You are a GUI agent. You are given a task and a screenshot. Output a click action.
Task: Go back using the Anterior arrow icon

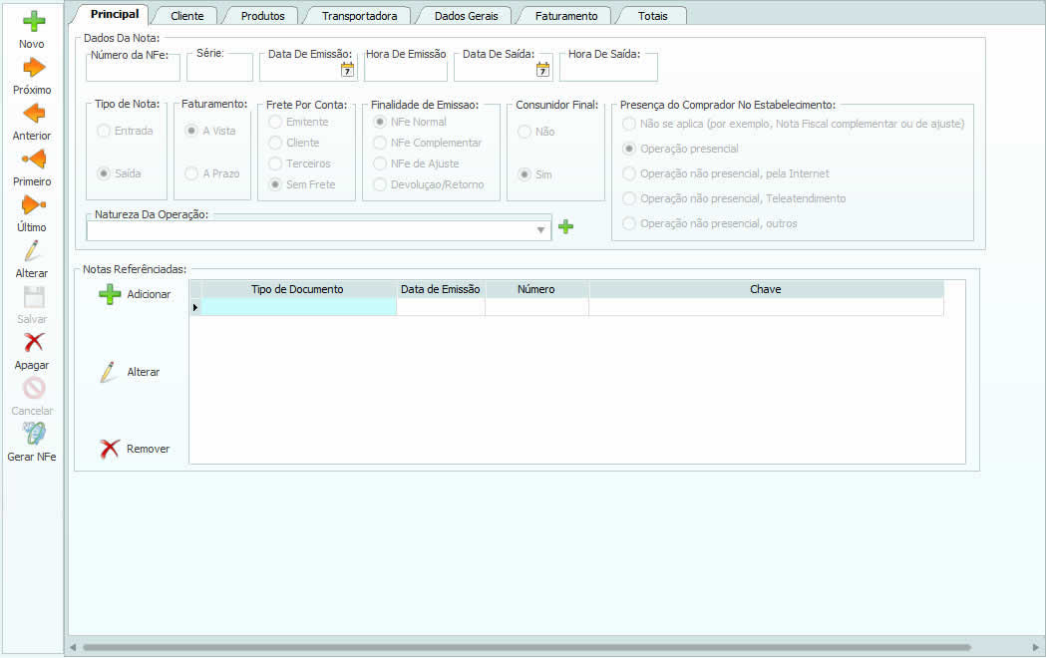tap(33, 113)
